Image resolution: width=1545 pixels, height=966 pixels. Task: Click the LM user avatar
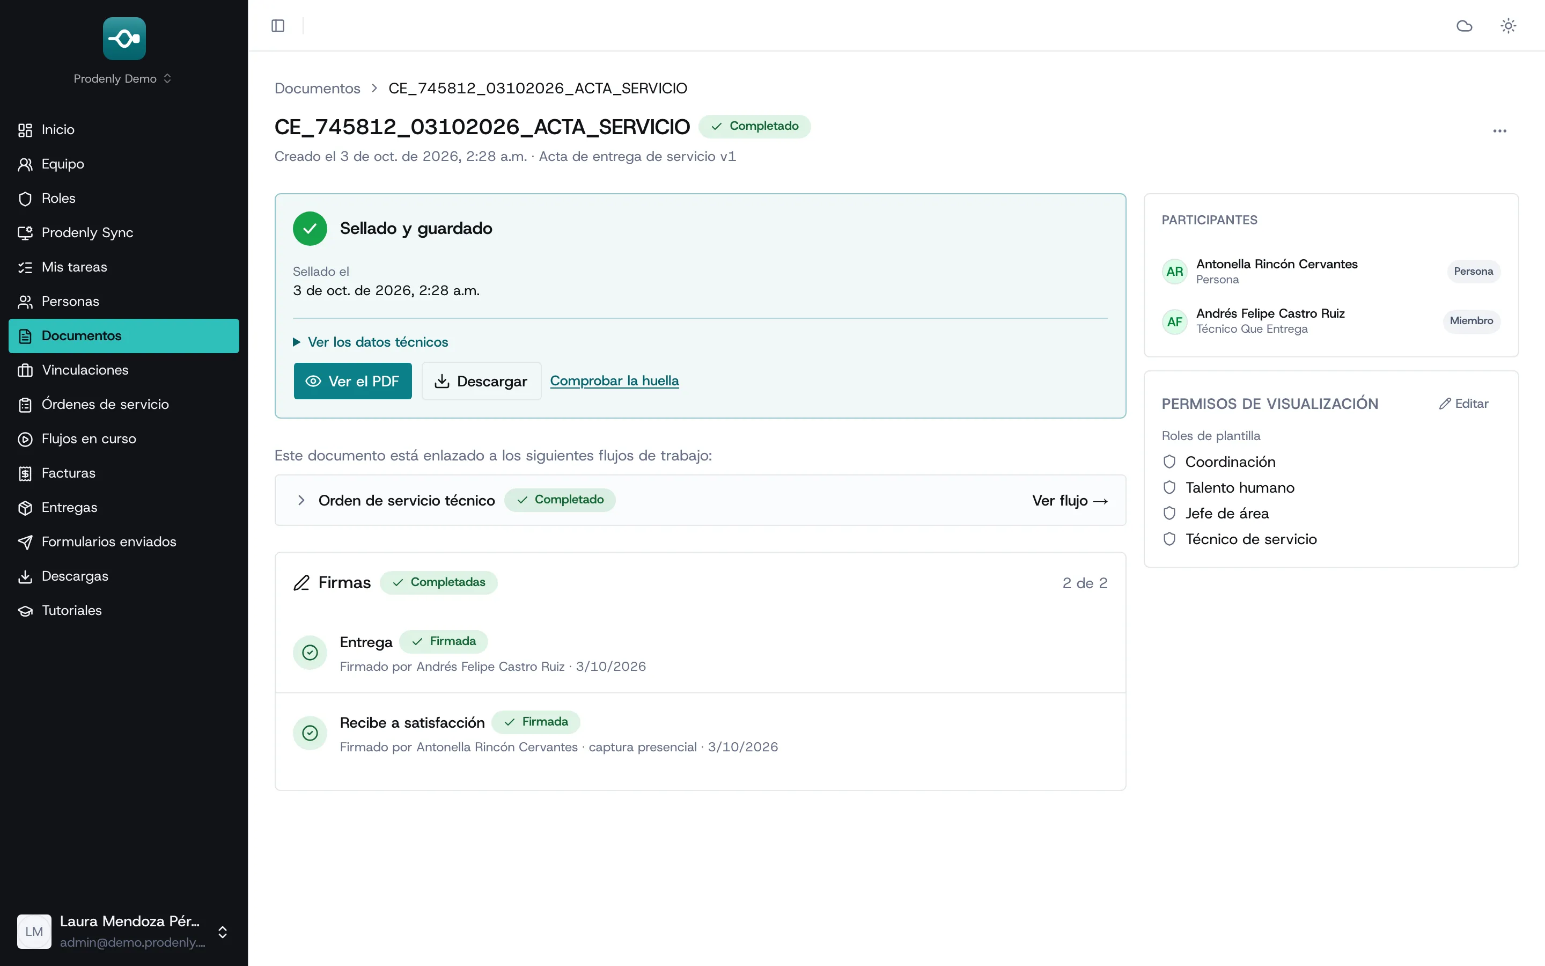coord(34,932)
